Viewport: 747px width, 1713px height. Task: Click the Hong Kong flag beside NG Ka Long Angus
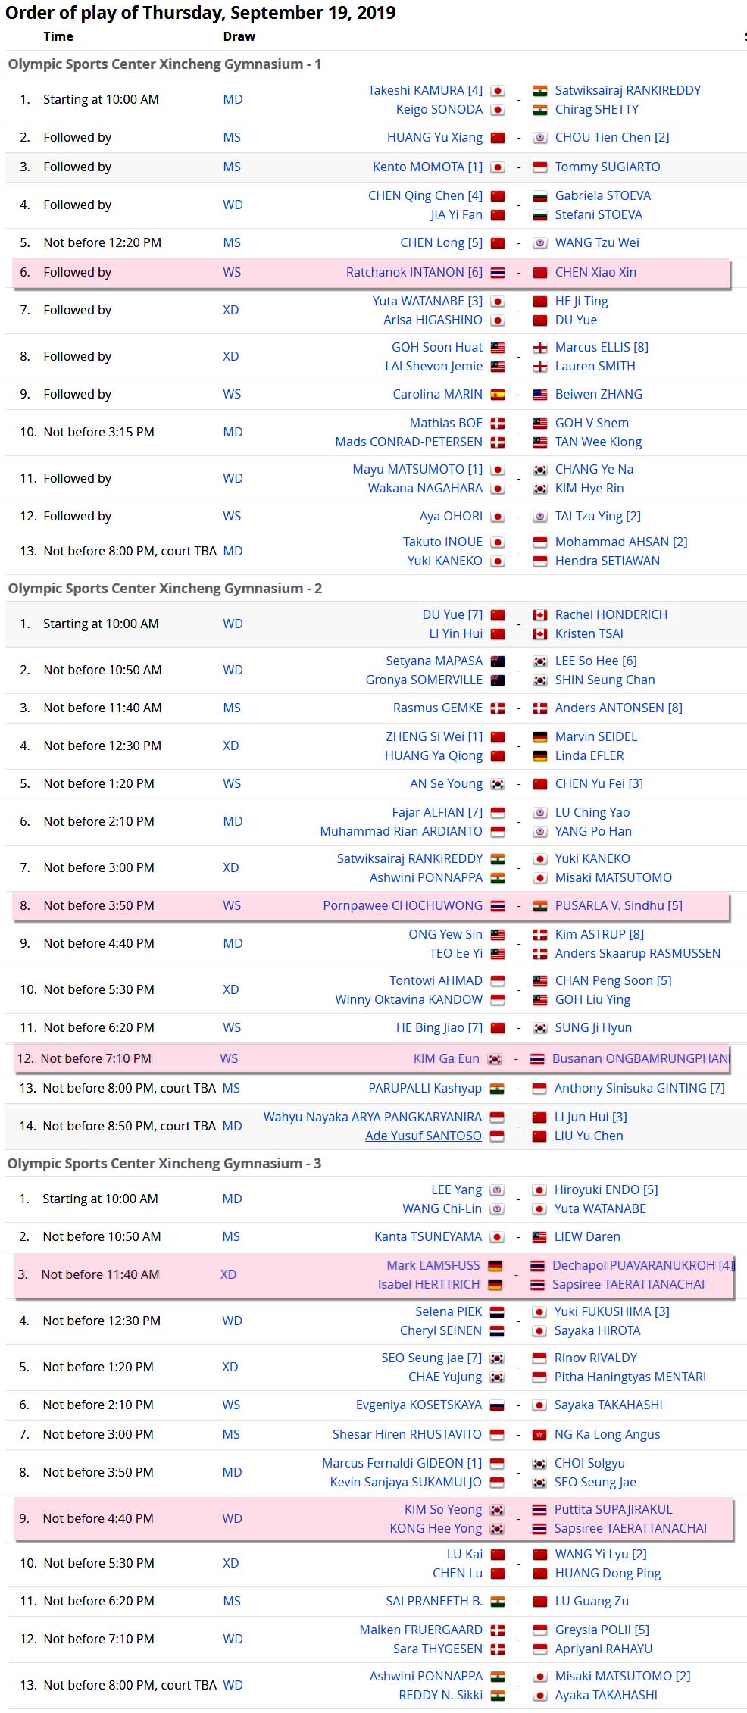[x=539, y=1435]
